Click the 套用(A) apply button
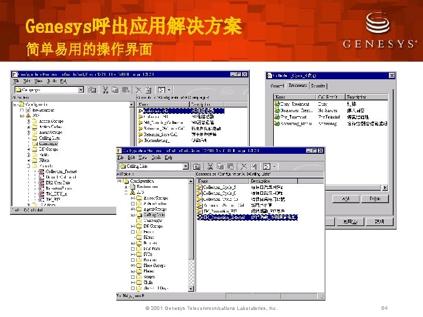Screen dimensions: 423x317 click(350, 221)
